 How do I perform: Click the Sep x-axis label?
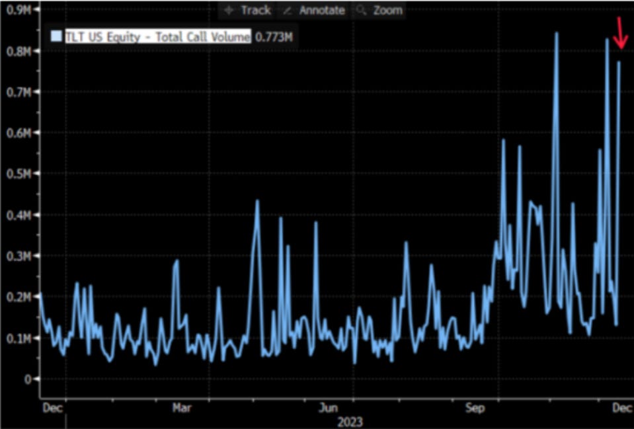(475, 408)
